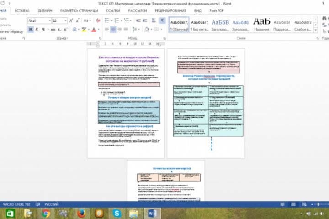
Task: Open the ВСТАВКА tab
Action: click(x=22, y=10)
